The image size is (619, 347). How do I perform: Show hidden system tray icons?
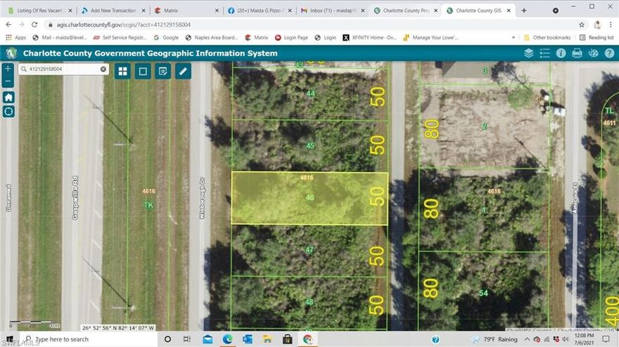click(527, 339)
